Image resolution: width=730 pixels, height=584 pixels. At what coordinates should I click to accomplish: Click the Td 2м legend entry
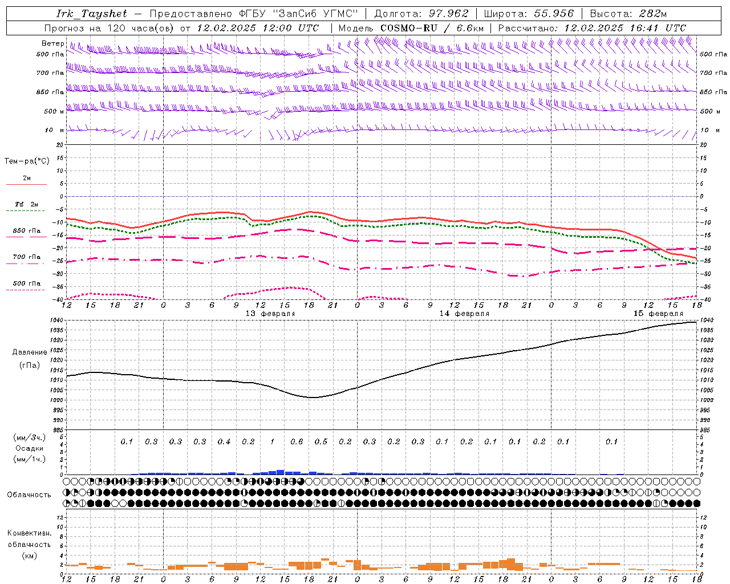26,204
